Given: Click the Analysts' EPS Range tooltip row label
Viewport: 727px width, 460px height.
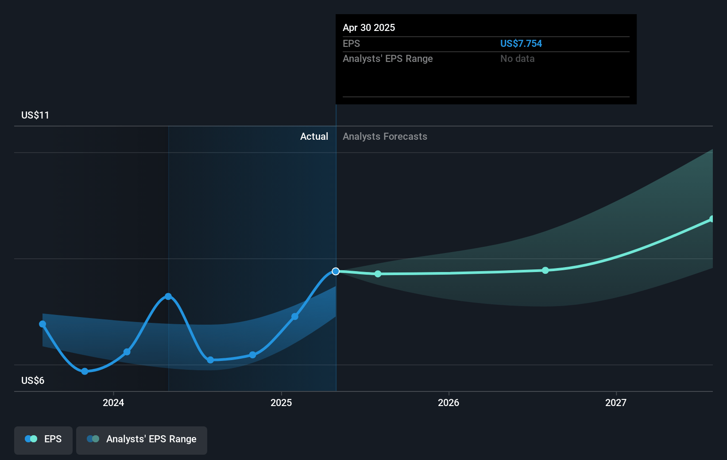Looking at the screenshot, I should [x=388, y=58].
